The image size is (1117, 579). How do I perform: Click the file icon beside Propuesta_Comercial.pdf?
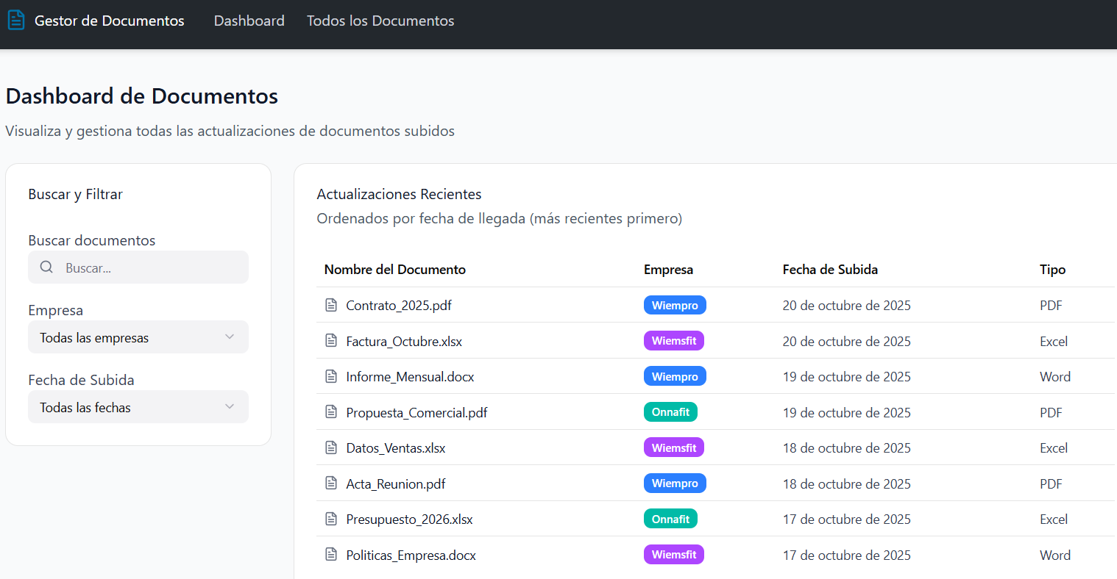coord(331,412)
